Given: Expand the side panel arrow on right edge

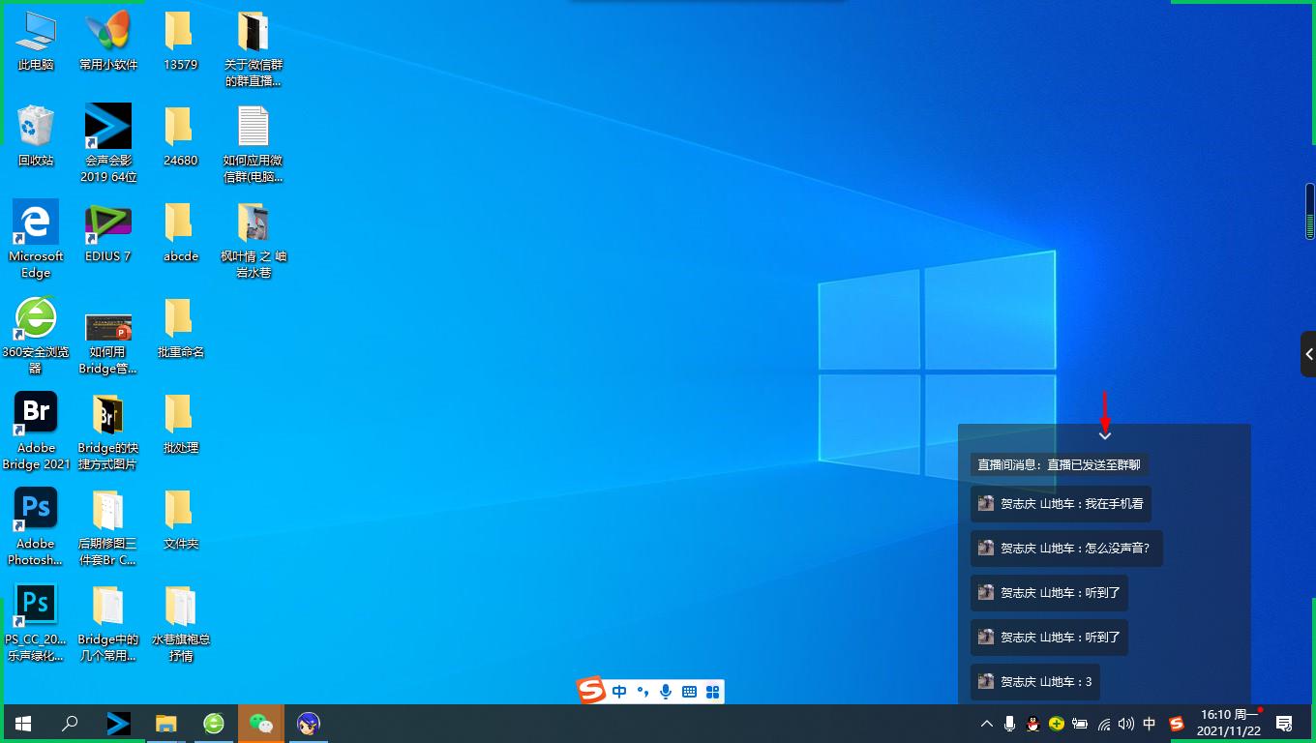Looking at the screenshot, I should click(x=1308, y=354).
